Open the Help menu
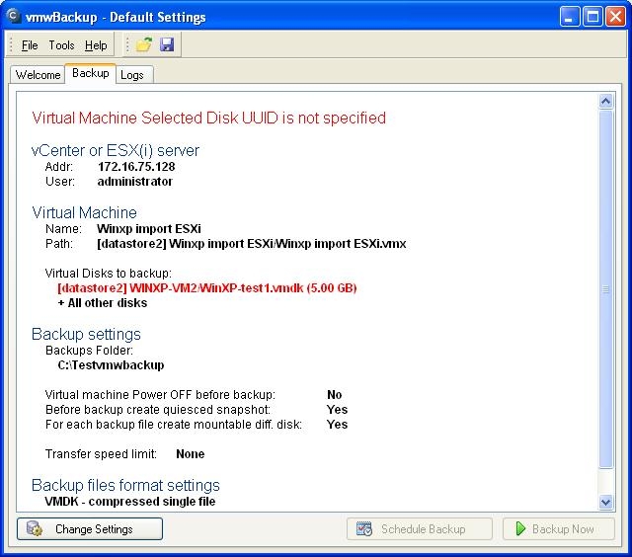 coord(96,45)
